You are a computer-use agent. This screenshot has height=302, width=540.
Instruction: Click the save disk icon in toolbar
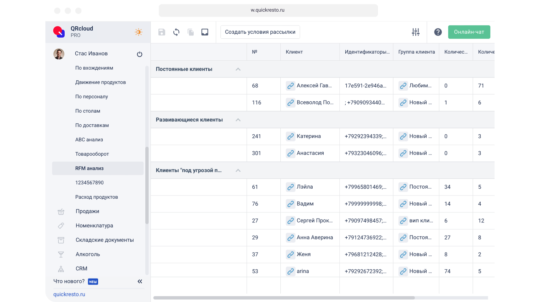point(162,32)
